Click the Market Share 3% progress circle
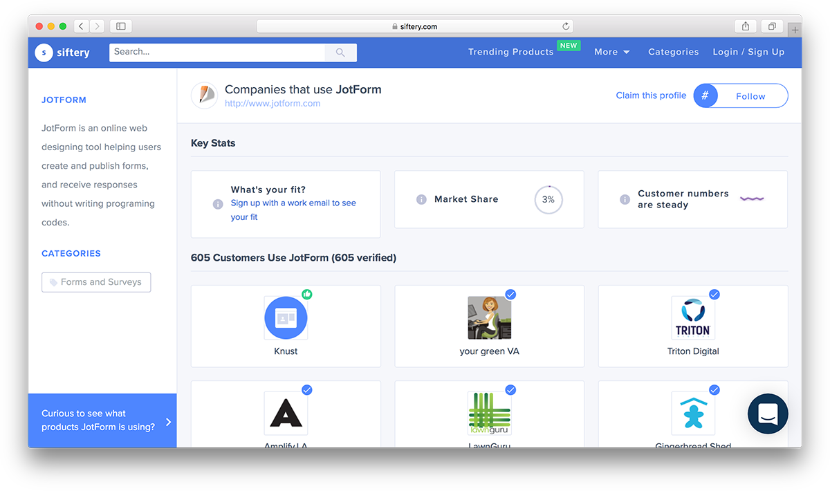The image size is (830, 491). click(x=548, y=199)
